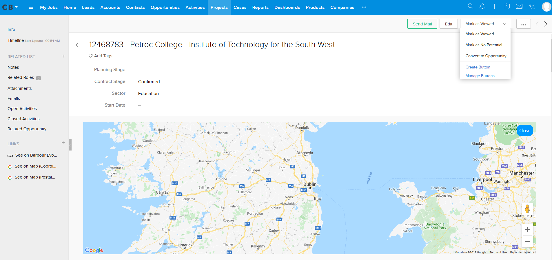Click the plus create-new icon in top bar

point(495,6)
